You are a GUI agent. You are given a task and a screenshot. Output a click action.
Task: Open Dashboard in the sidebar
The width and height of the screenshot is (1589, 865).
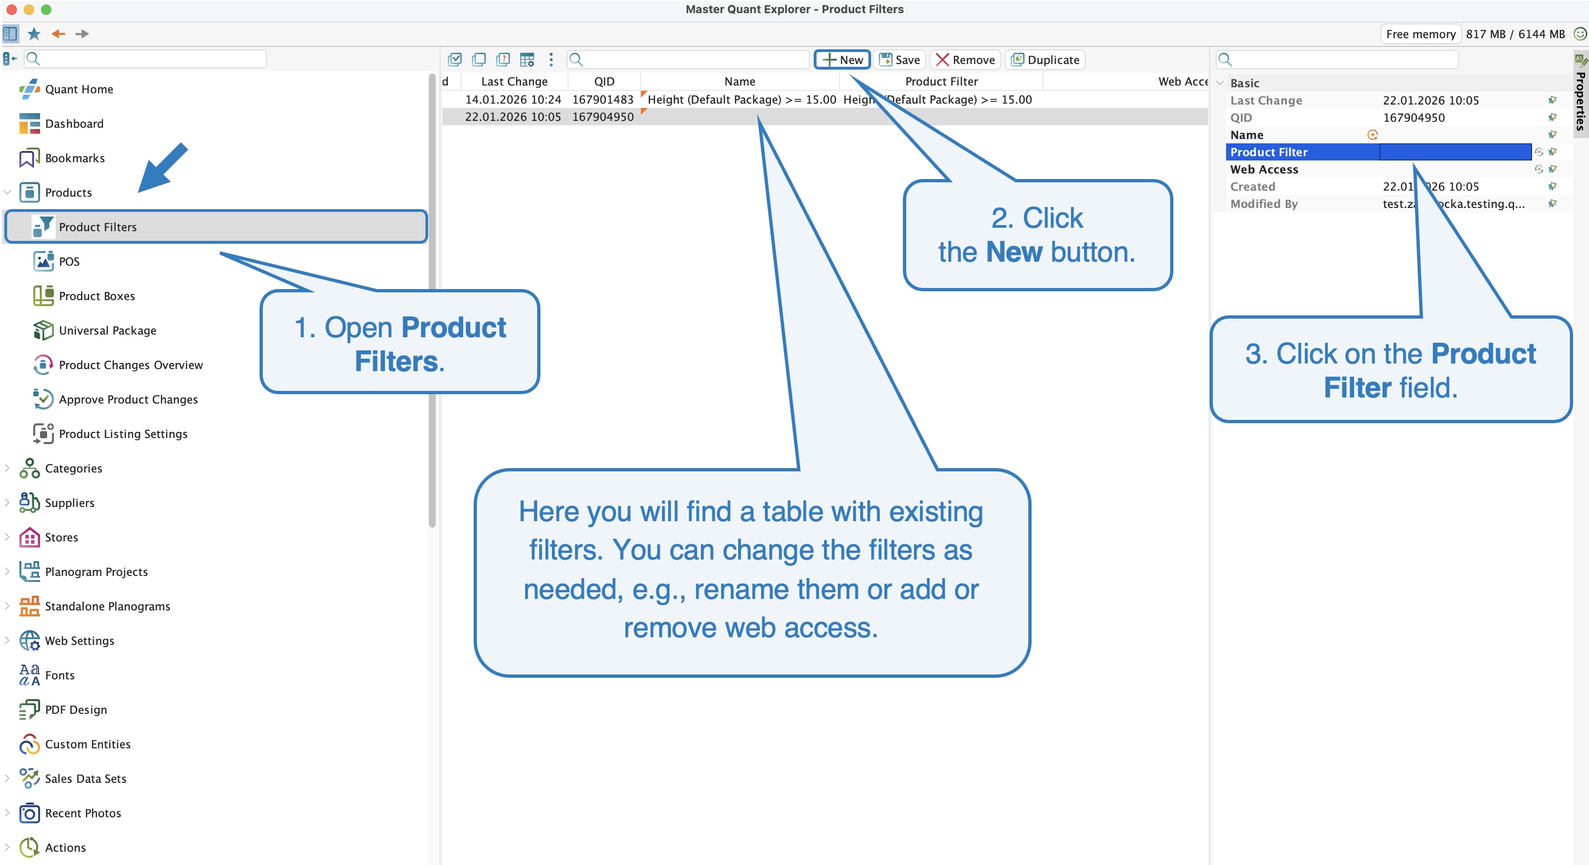(x=74, y=123)
